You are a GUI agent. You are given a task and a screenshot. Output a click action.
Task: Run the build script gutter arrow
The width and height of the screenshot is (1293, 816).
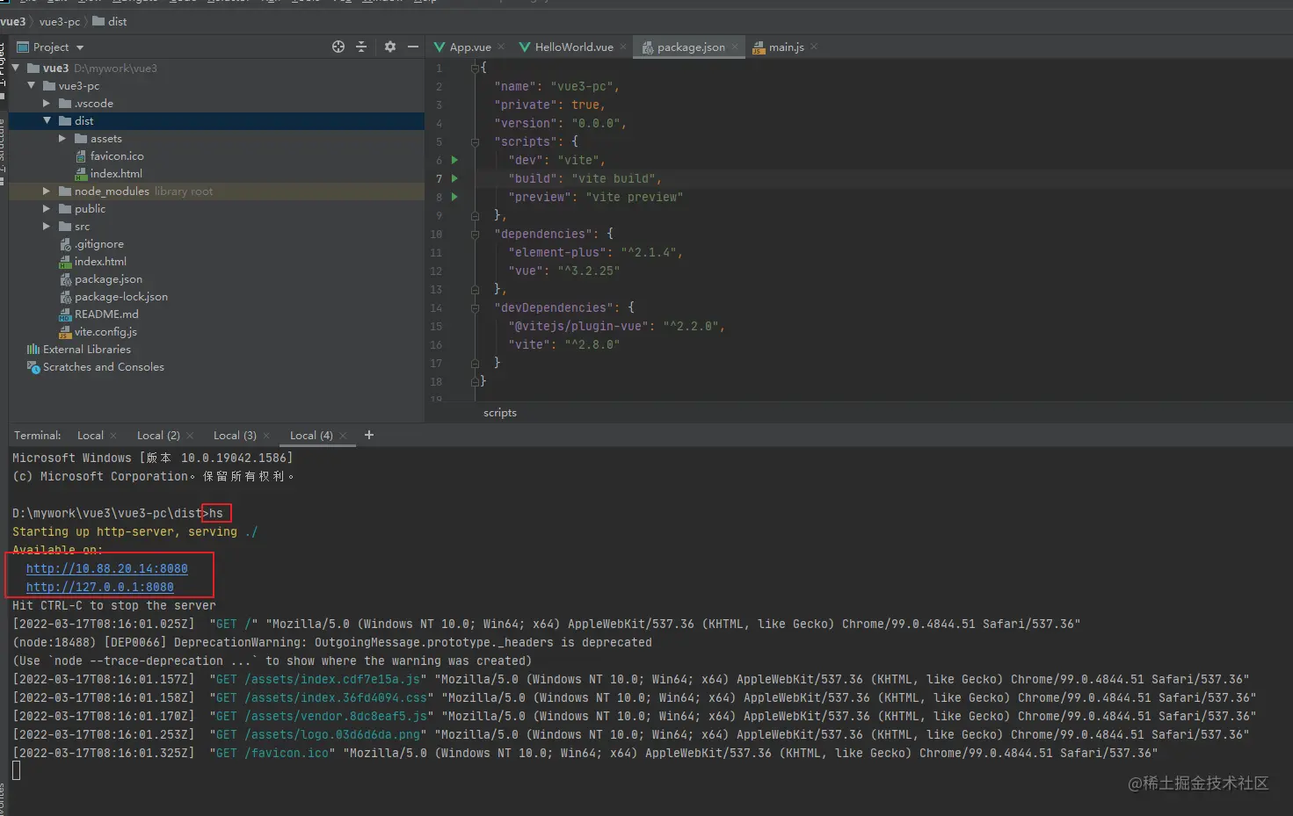tap(454, 178)
